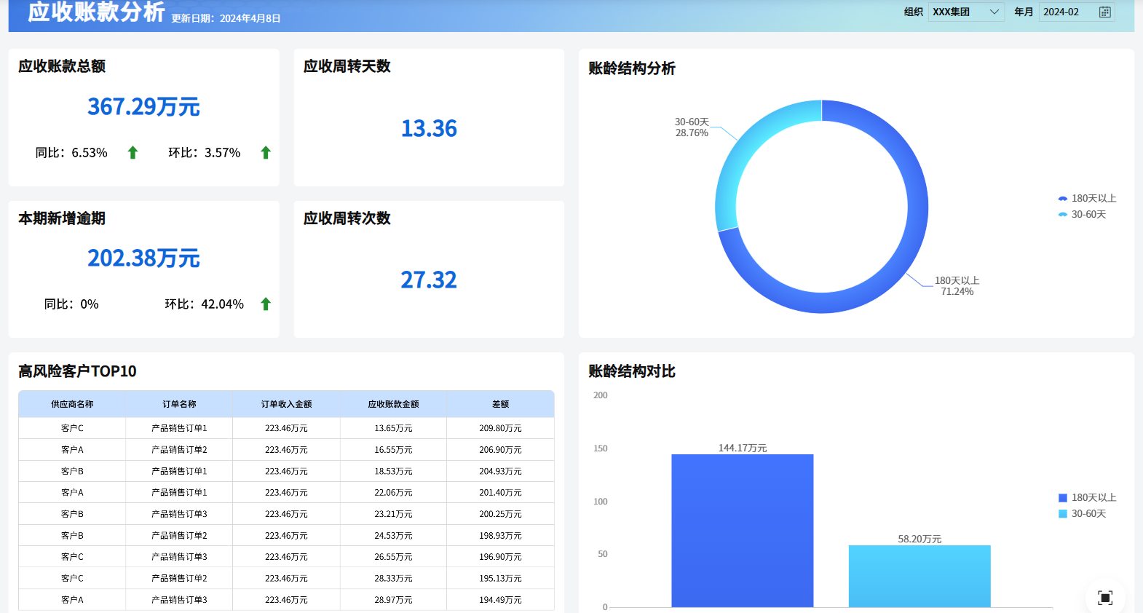
Task: Open the 组织 XXX集团 dropdown
Action: [966, 12]
